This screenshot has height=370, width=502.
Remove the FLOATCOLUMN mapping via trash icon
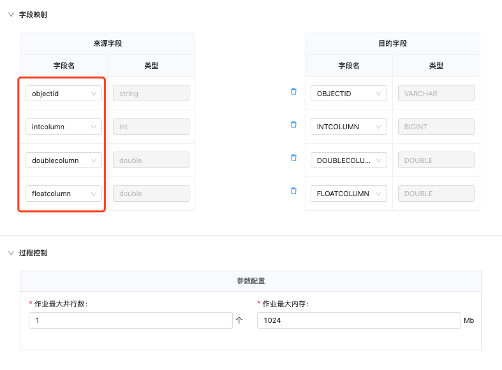click(x=293, y=191)
